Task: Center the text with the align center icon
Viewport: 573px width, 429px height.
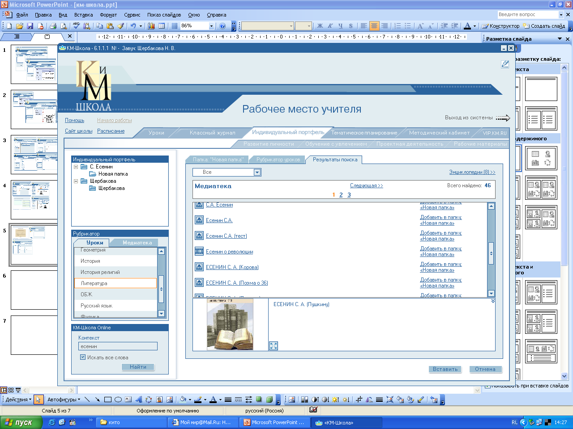Action: click(x=374, y=26)
